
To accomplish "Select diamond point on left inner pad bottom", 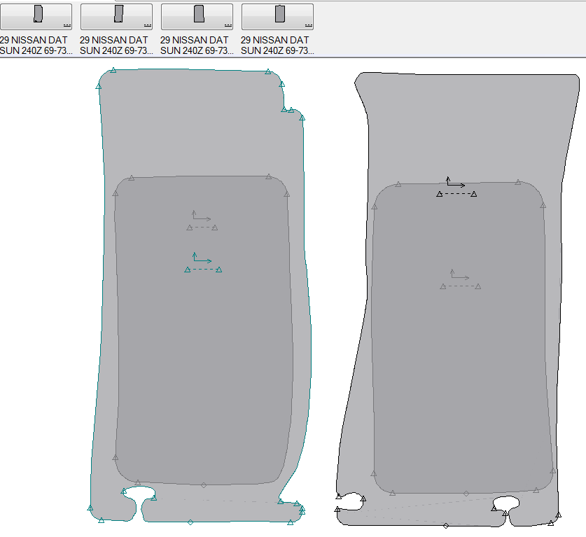I will [204, 484].
